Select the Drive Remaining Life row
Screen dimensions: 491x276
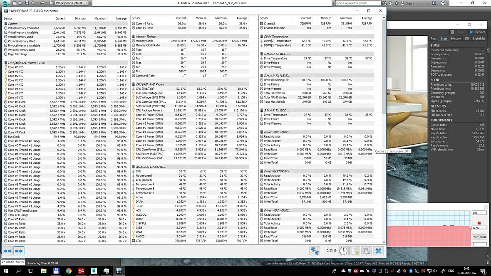click(x=317, y=80)
